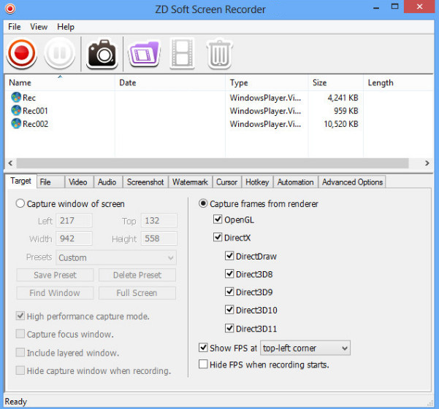Toggle the Direct3D9 checkbox
The height and width of the screenshot is (409, 439).
[229, 292]
